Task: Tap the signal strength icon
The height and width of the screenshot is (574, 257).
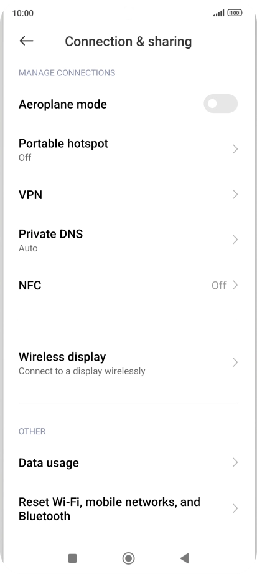Action: point(218,13)
